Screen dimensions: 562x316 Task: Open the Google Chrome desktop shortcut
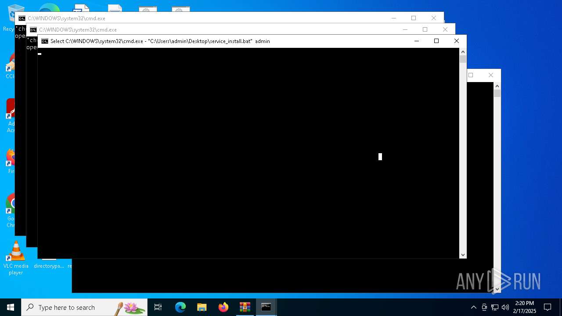[x=11, y=211]
